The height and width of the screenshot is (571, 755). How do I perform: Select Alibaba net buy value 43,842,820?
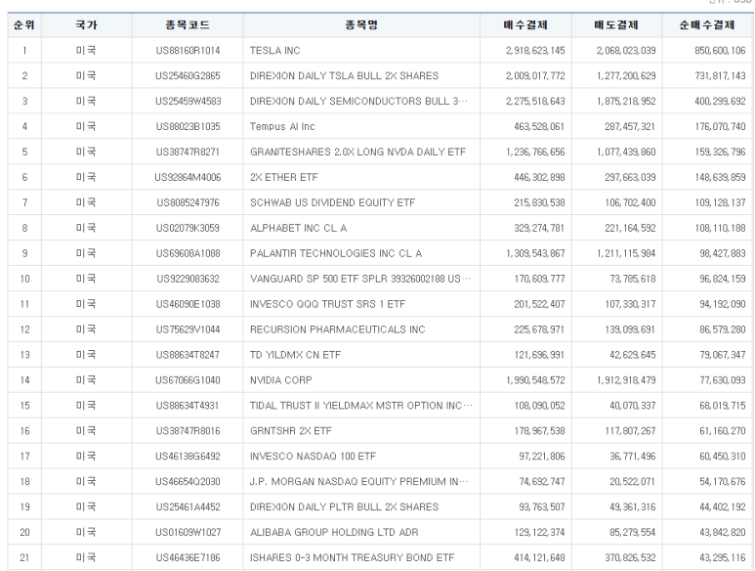(x=722, y=533)
